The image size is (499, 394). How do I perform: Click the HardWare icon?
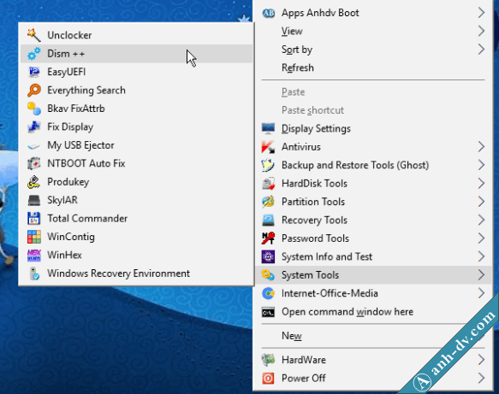click(268, 360)
